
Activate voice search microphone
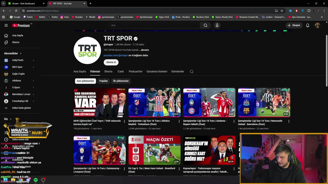[x=217, y=25]
